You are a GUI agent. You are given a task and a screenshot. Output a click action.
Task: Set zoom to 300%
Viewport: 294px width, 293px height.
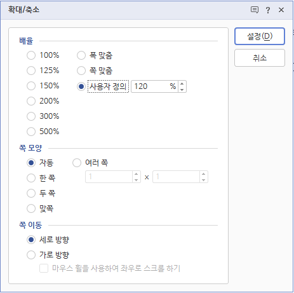click(31, 116)
